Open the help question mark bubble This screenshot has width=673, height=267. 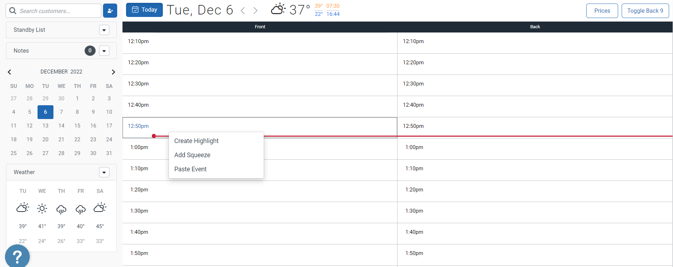click(x=17, y=256)
